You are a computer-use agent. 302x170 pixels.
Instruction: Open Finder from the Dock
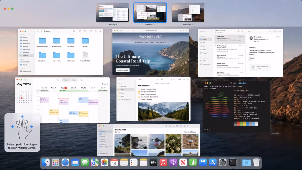tap(46, 162)
